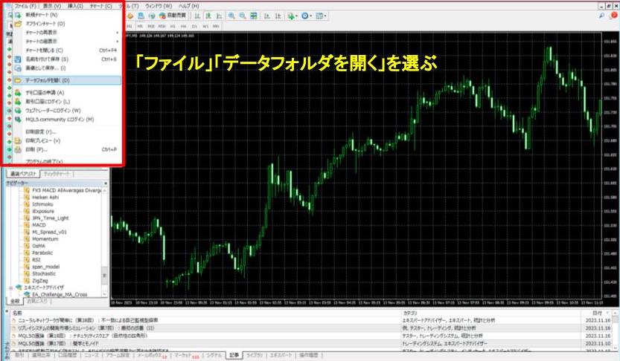Choose Print Preview (印刷プレビュー) entry
620x361 pixels.
click(66, 140)
